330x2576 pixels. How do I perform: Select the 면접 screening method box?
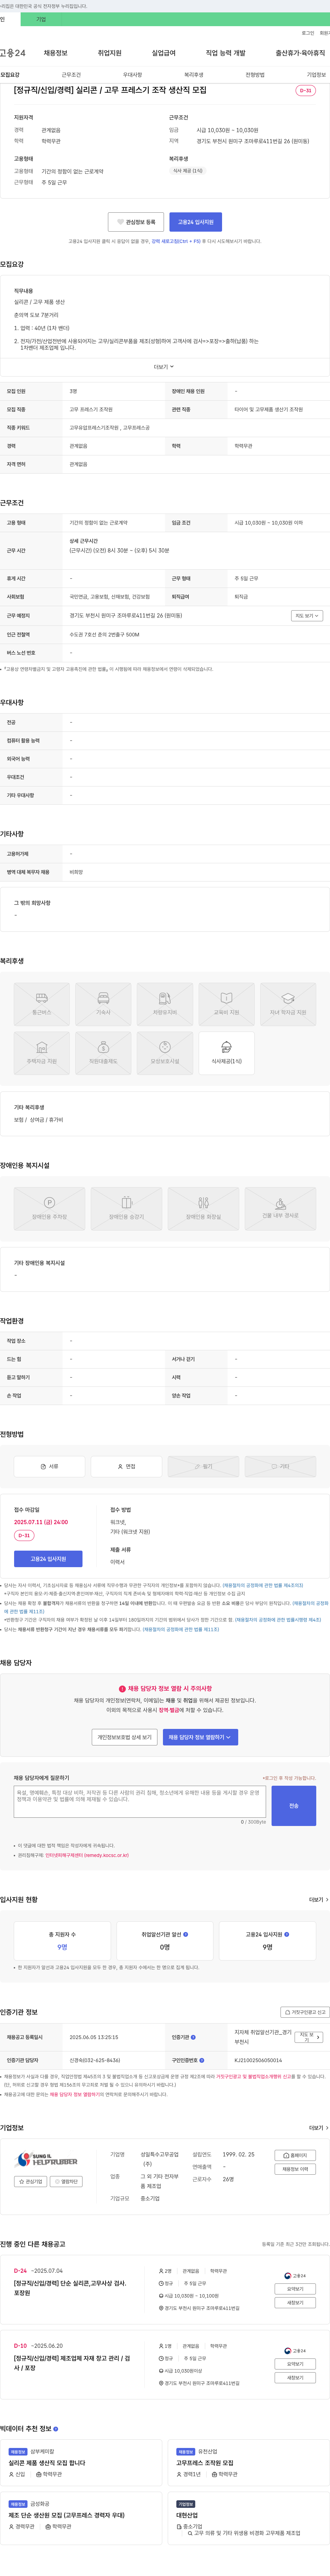pyautogui.click(x=126, y=1466)
